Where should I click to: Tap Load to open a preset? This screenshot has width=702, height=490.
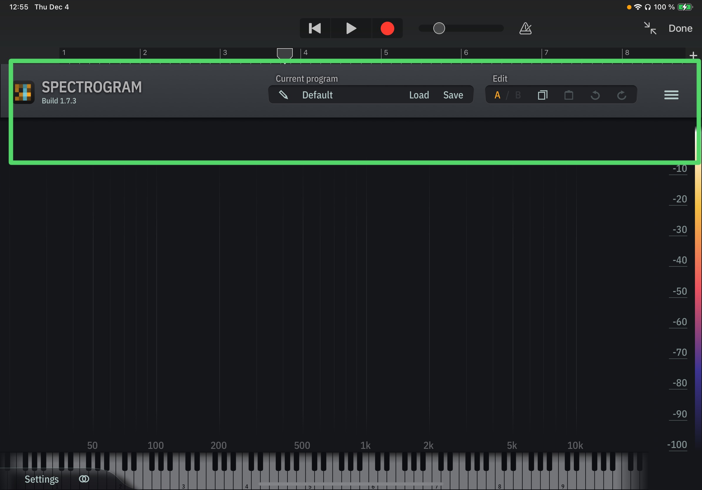[x=419, y=95]
